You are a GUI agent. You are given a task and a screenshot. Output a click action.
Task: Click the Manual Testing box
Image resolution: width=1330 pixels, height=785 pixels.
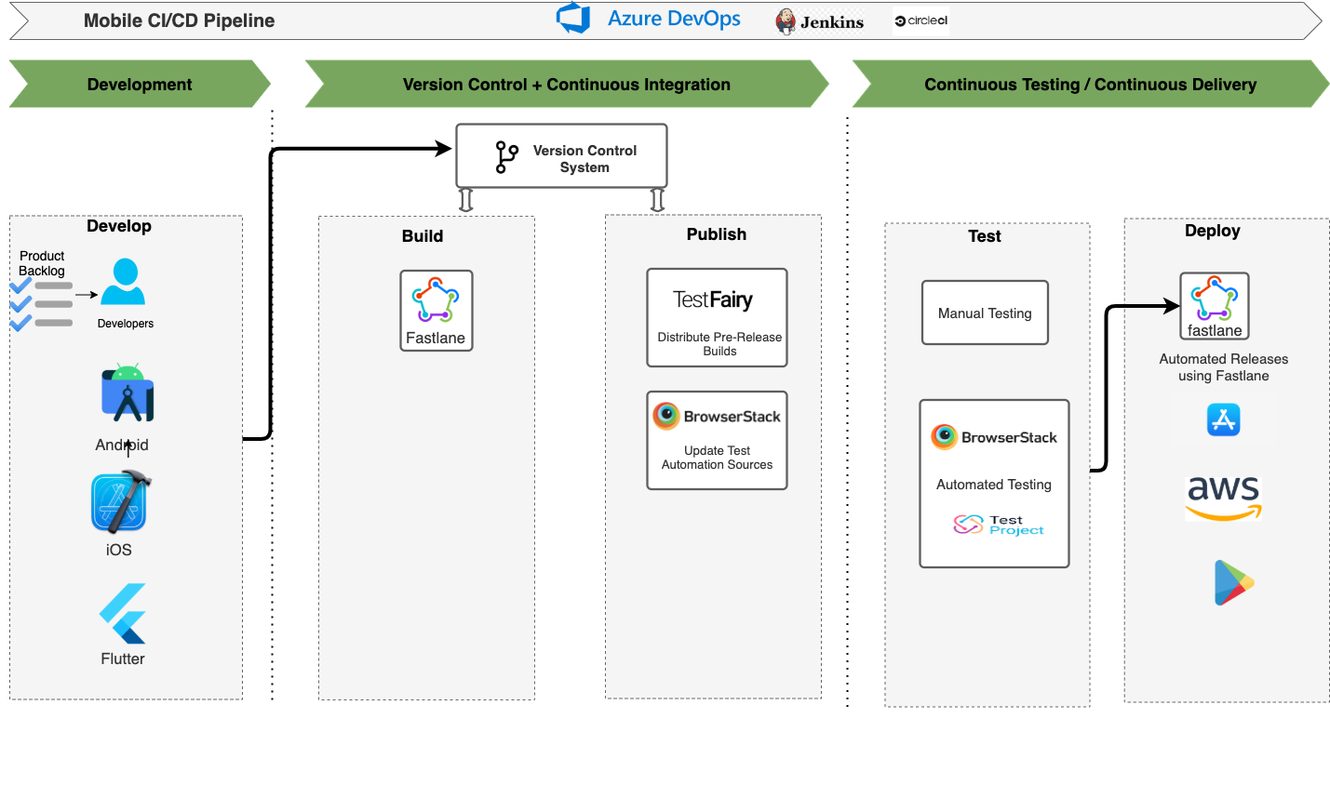click(985, 313)
